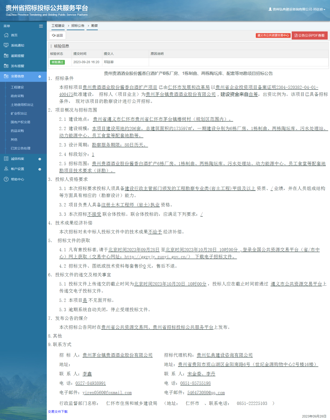Expand the 帐户设置 menu section
The width and height of the screenshot is (330, 420).
click(40, 169)
